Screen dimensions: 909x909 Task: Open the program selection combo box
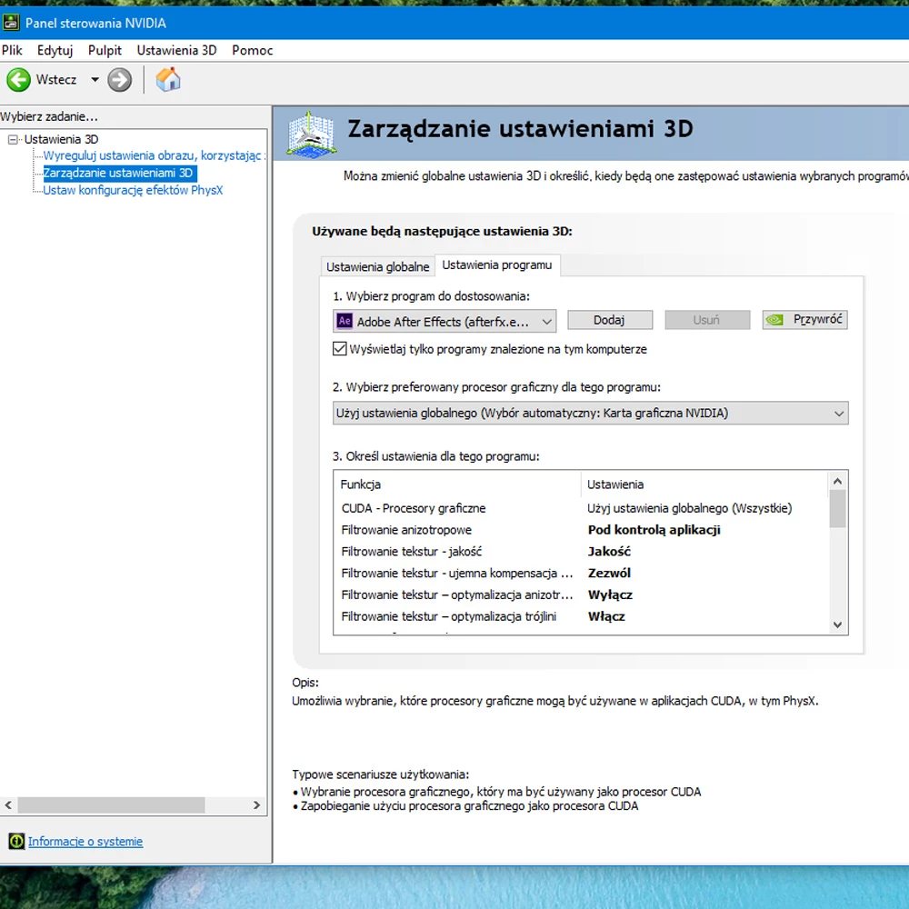pos(445,321)
